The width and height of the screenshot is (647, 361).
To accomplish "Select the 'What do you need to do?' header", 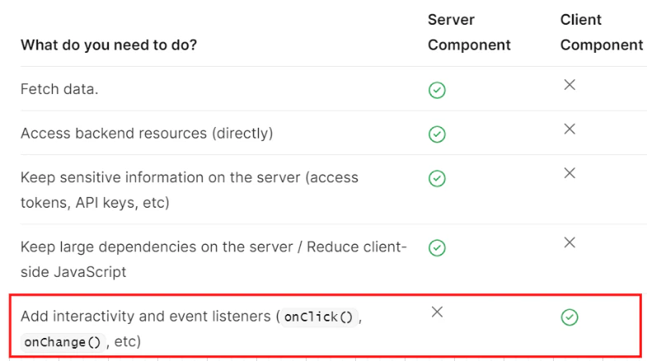I will point(109,45).
